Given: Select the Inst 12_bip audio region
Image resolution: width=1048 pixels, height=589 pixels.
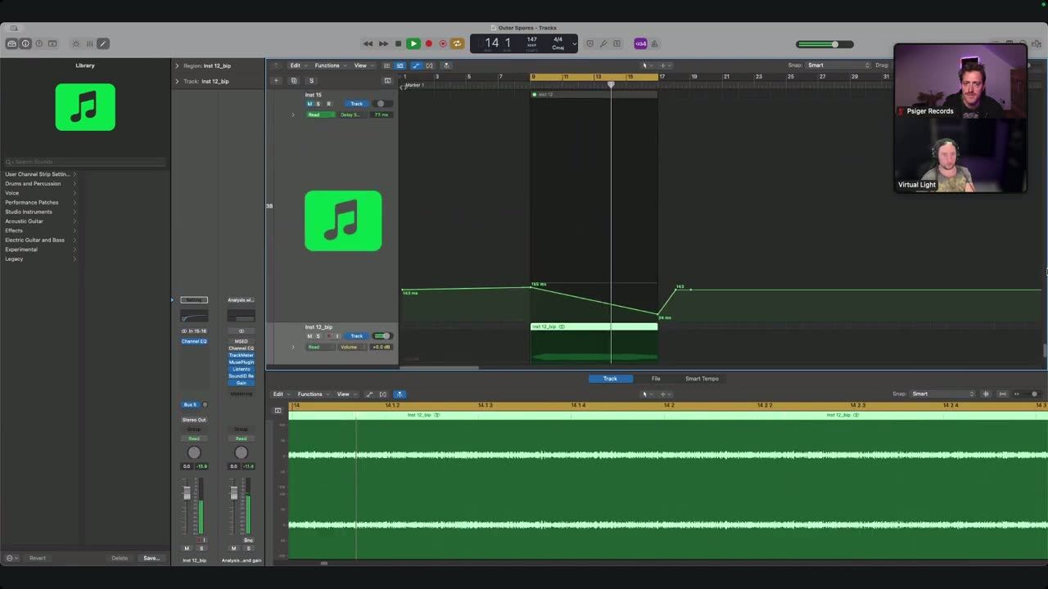Looking at the screenshot, I should 594,342.
